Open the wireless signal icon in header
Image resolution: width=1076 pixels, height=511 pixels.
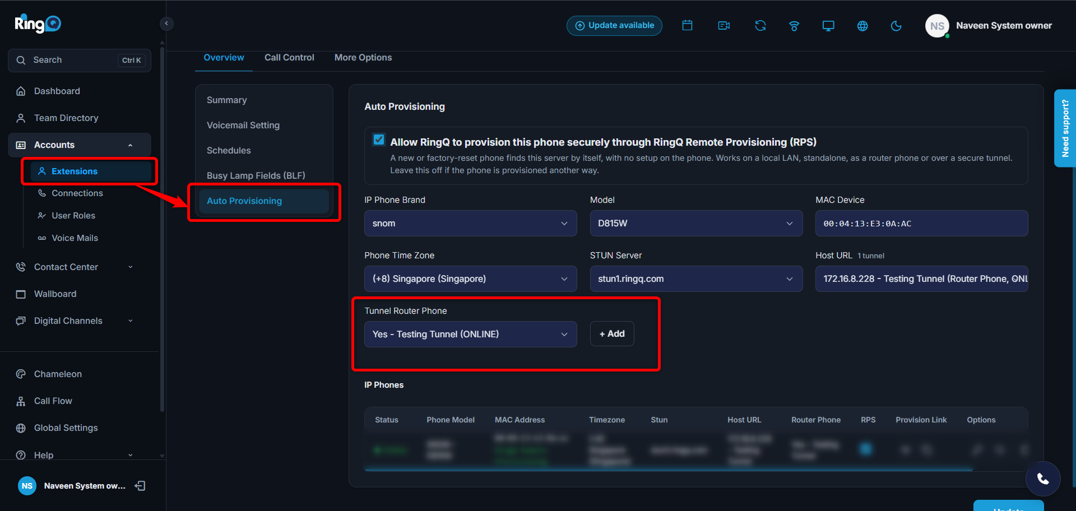[x=794, y=25]
